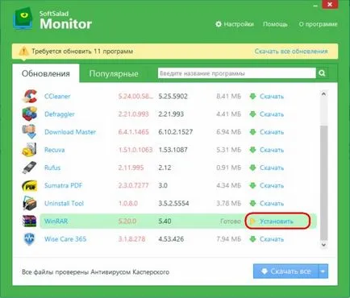Click the green download arrow for CCleaner

tap(252, 97)
